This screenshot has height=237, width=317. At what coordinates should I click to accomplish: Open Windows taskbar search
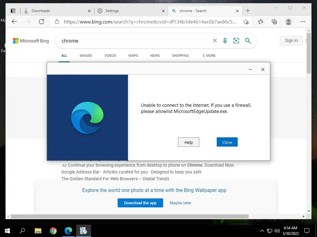point(22,231)
